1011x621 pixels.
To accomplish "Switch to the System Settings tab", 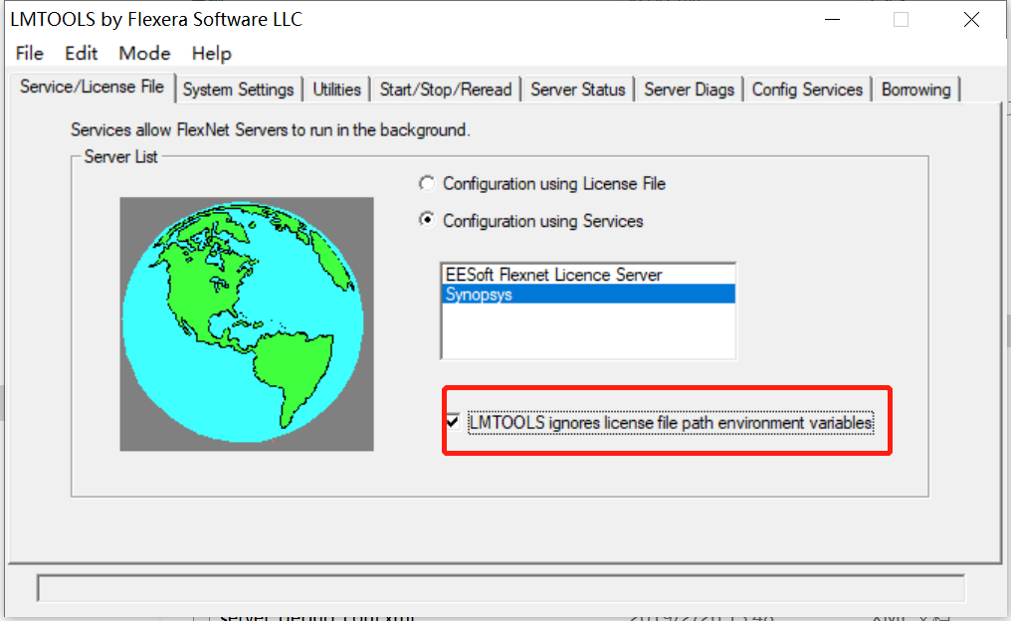I will point(238,90).
